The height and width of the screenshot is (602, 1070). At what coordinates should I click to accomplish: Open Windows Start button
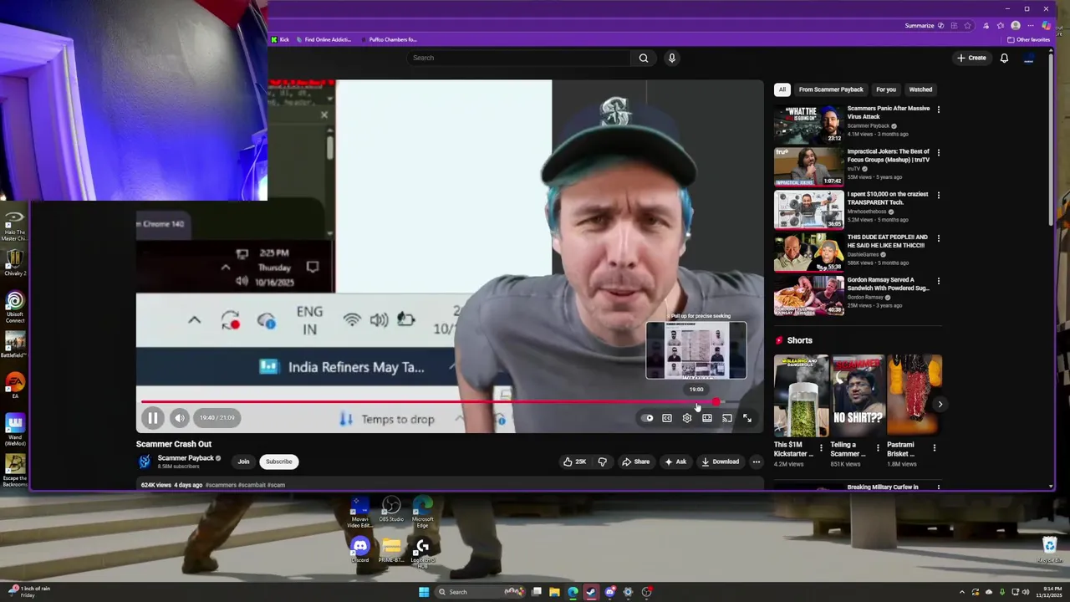pos(424,592)
